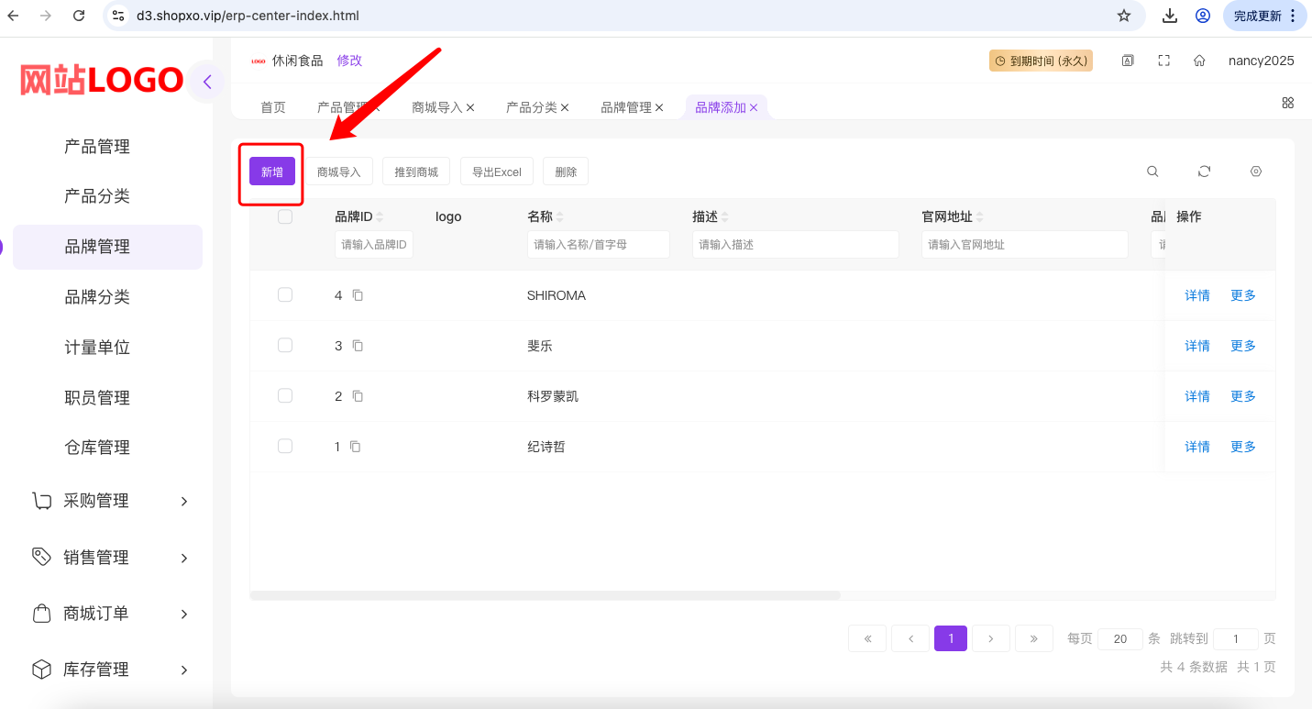Click the shopping cart icon beside 采购管理

41,501
